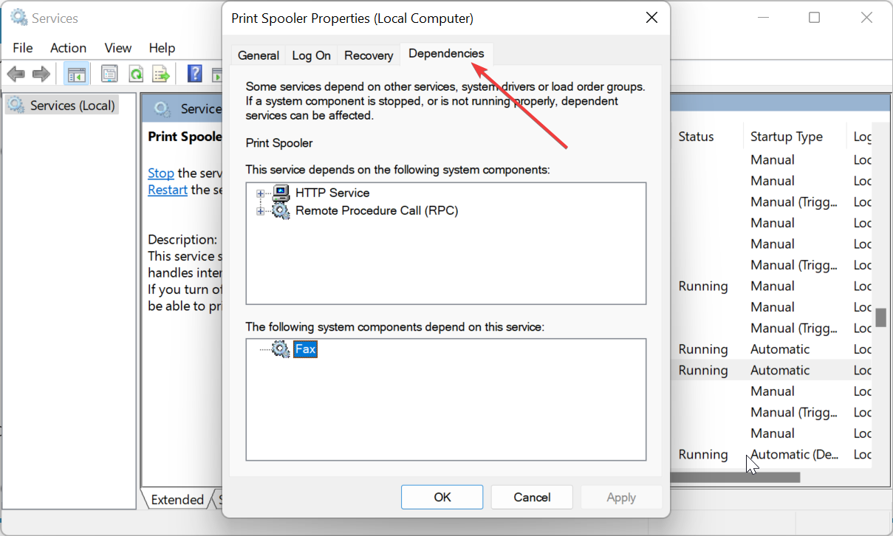Click the blue Help question mark icon
This screenshot has height=536, width=893.
pyautogui.click(x=195, y=73)
